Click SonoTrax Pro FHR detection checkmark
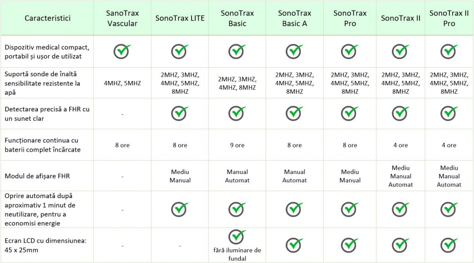 (x=350, y=114)
